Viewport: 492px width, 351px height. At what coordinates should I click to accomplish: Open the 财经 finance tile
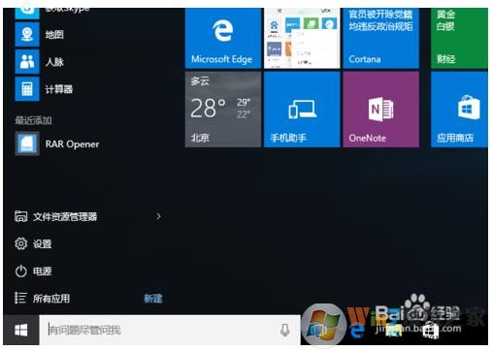pos(459,38)
